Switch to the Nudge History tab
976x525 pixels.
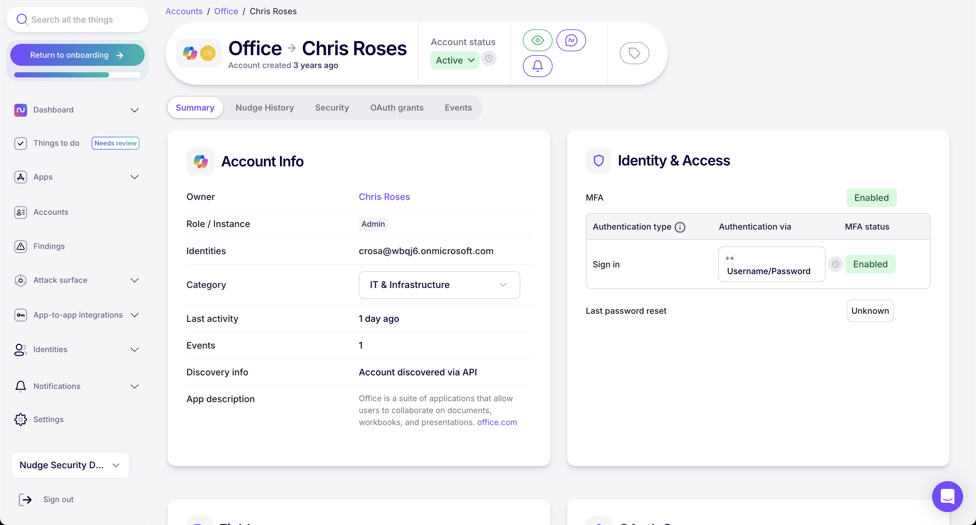264,107
